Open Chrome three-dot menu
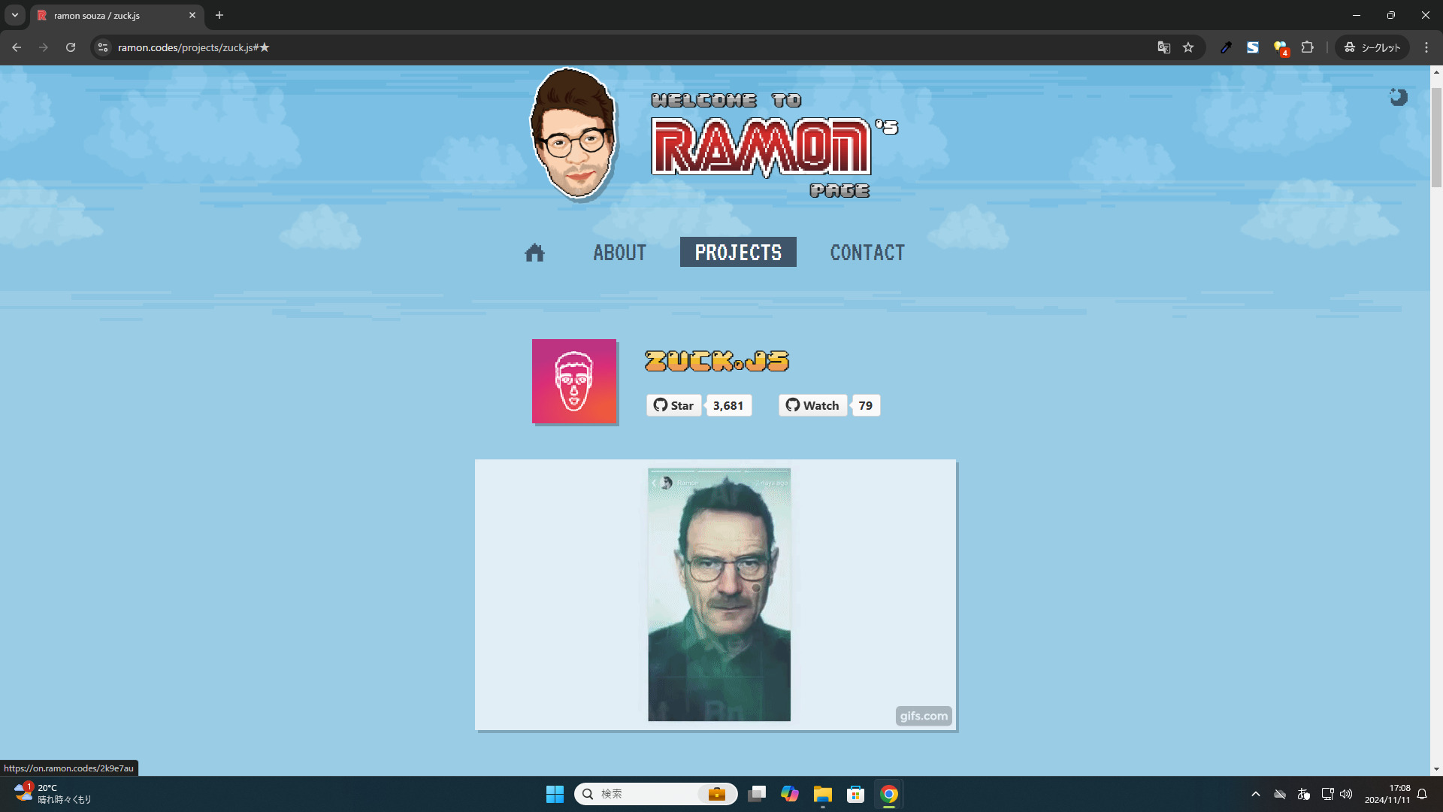1443x812 pixels. pyautogui.click(x=1426, y=47)
